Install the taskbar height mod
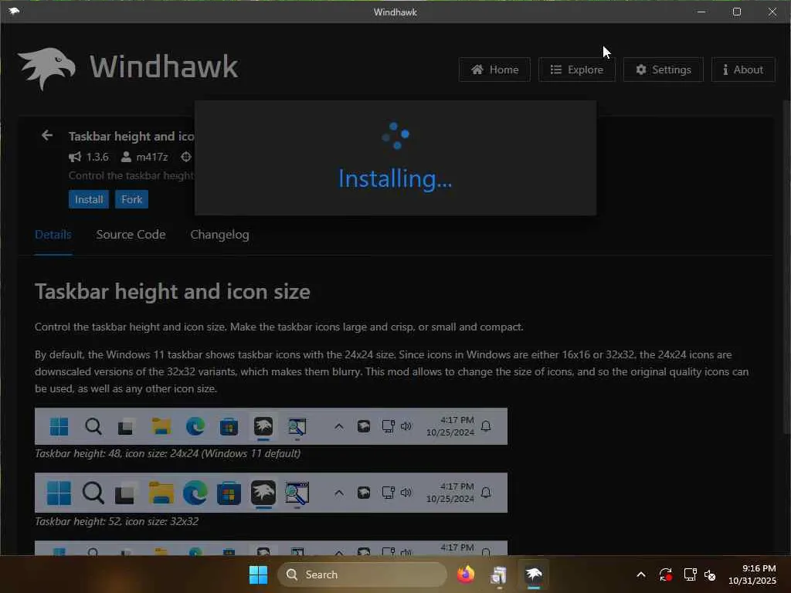 pyautogui.click(x=89, y=199)
